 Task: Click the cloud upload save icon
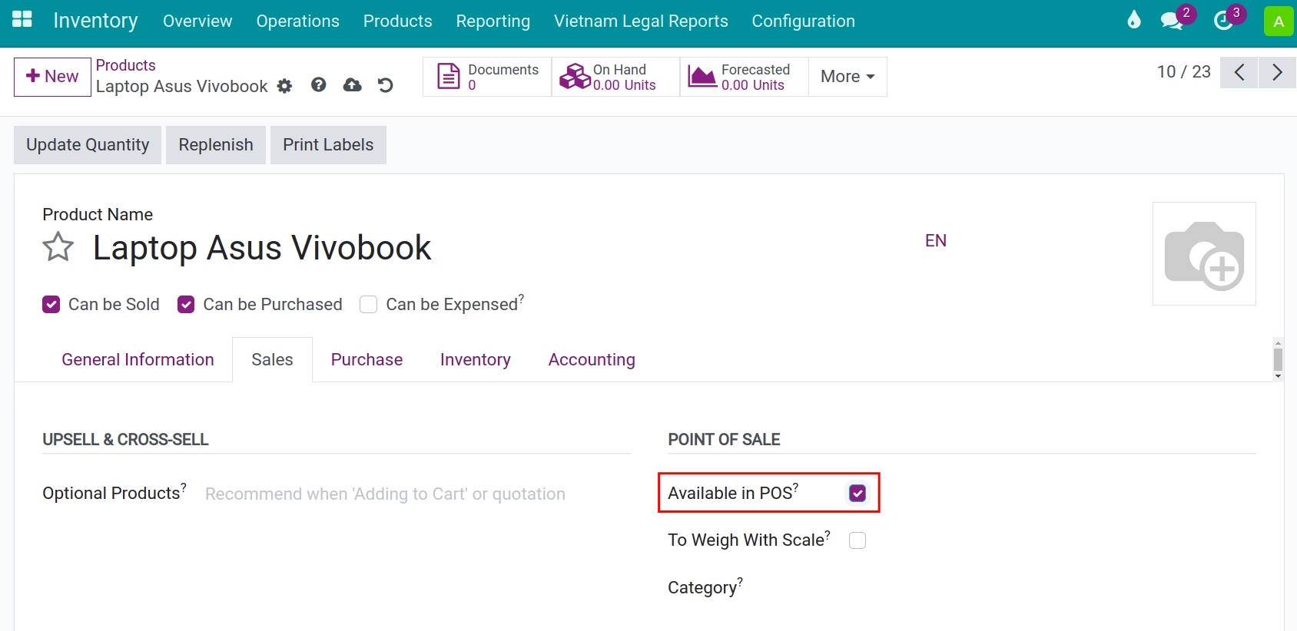[x=353, y=85]
